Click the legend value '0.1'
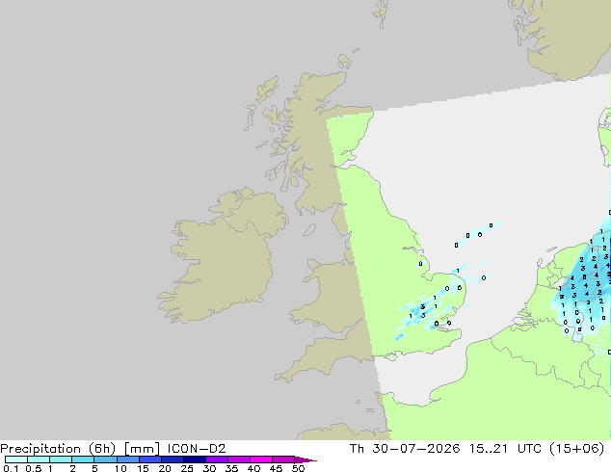611x472 pixels. pyautogui.click(x=11, y=468)
